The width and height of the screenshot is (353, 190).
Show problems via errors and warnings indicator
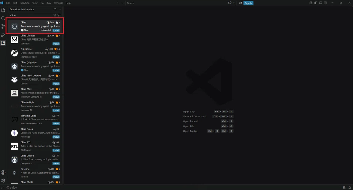[x=12, y=188]
